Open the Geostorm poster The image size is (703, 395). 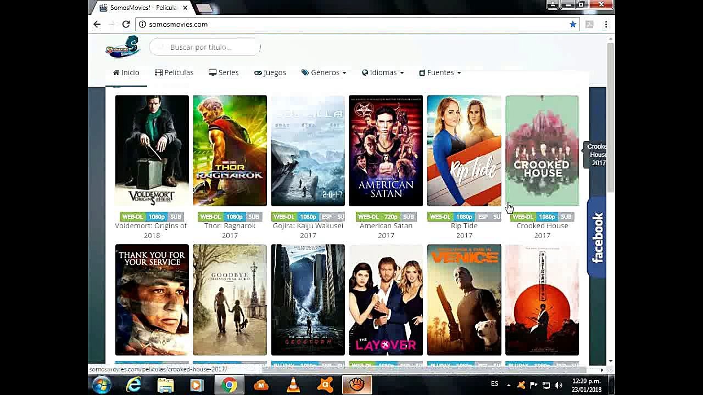[308, 300]
